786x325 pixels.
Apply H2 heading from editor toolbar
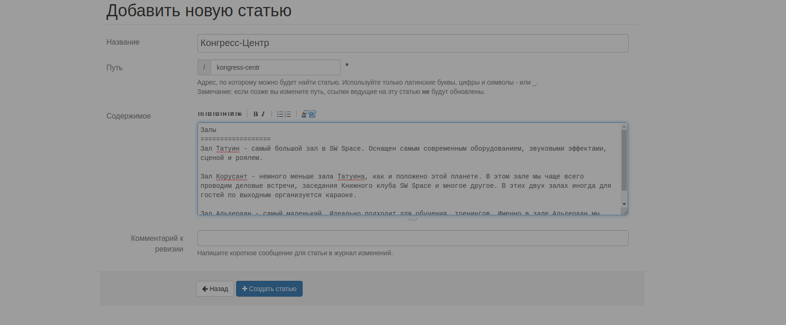[209, 114]
